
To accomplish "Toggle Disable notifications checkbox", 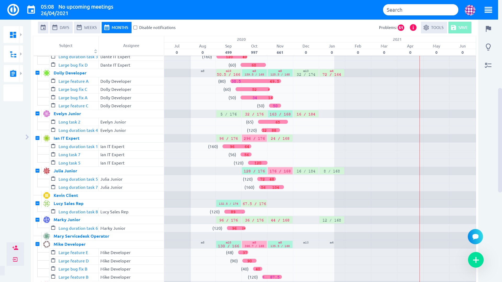I will (x=135, y=28).
